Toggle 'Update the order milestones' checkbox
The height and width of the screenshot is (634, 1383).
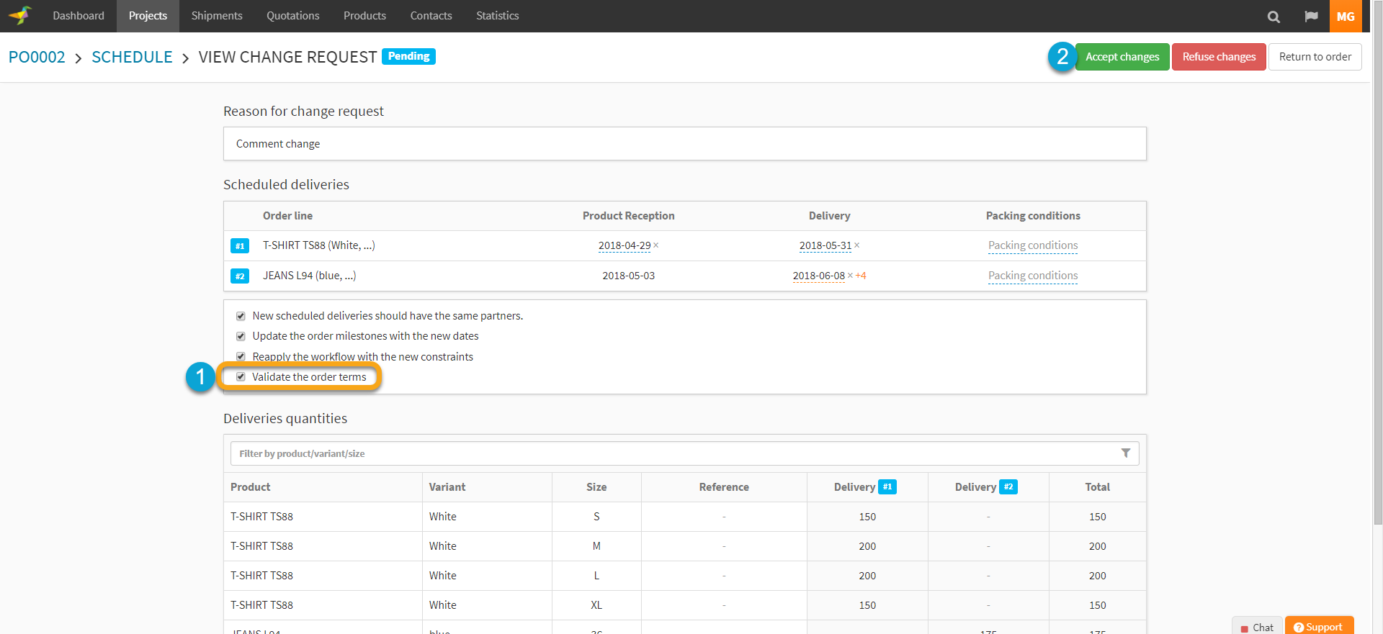pyautogui.click(x=241, y=336)
